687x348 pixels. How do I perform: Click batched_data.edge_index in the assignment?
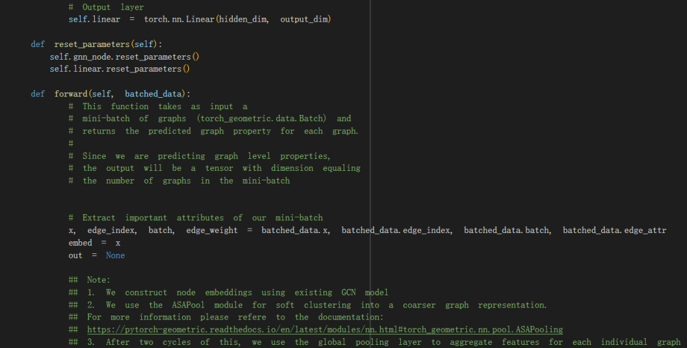pyautogui.click(x=396, y=230)
